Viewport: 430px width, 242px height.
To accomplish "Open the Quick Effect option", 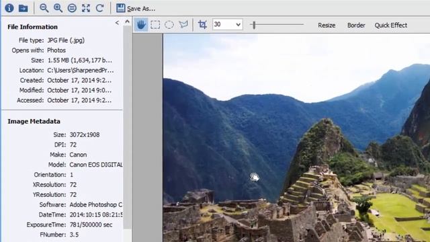I will (391, 26).
